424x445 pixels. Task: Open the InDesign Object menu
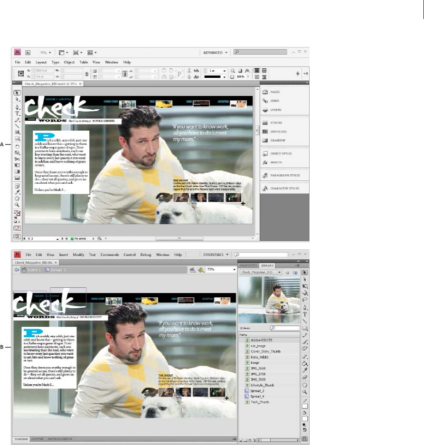(69, 62)
